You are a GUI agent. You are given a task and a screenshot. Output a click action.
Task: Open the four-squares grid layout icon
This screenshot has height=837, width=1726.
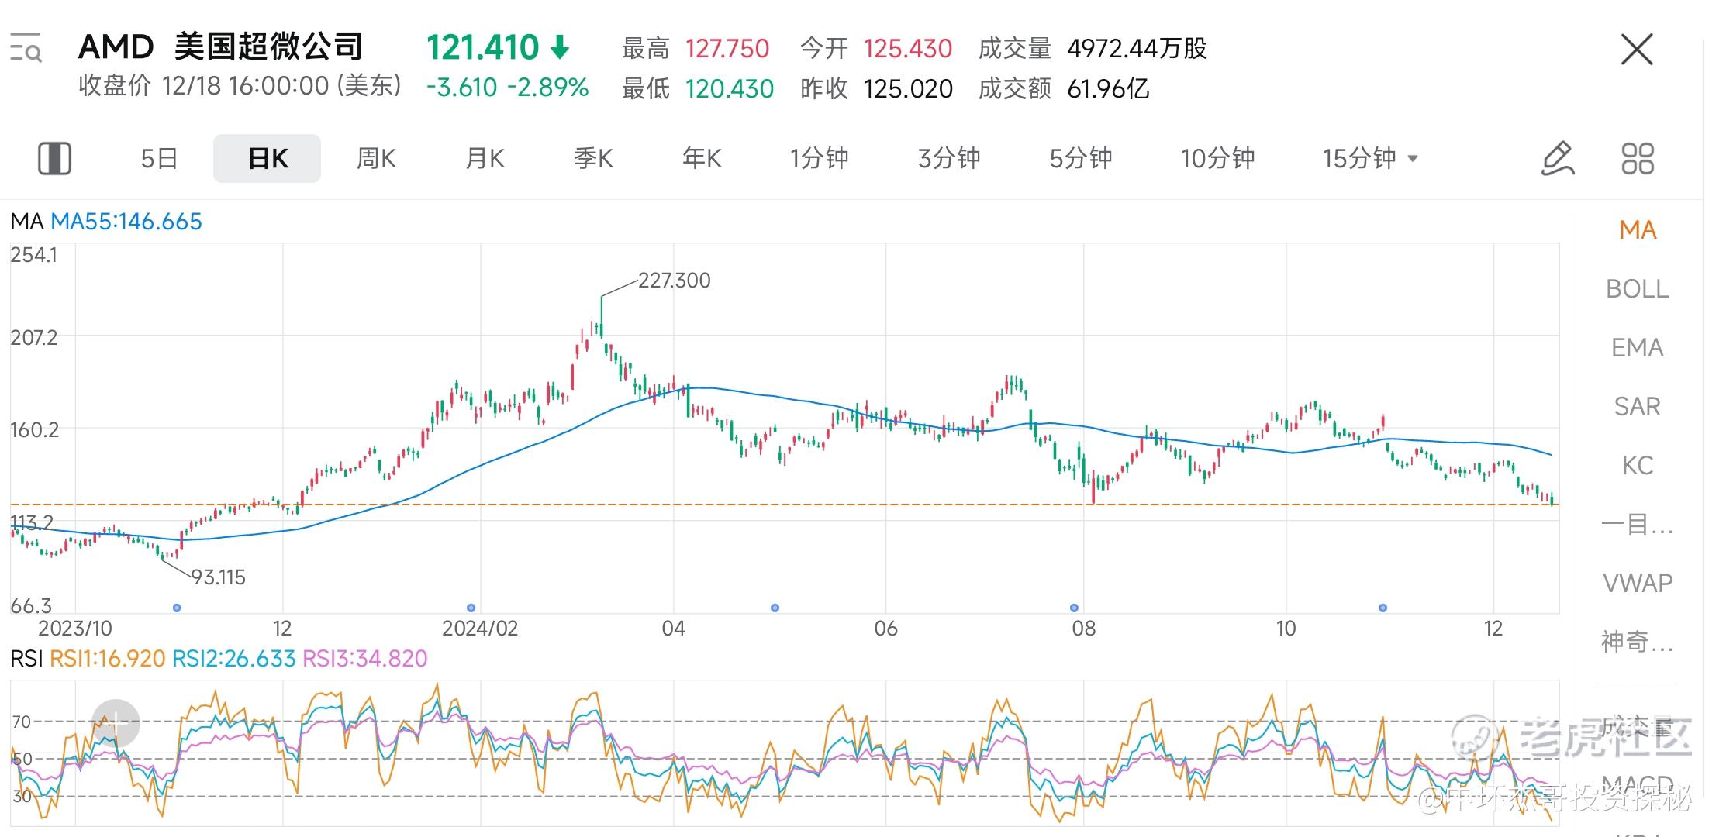coord(1637,158)
